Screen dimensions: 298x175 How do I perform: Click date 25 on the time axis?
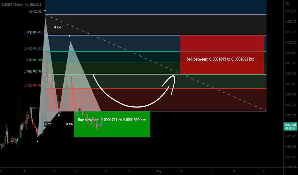tap(106, 171)
